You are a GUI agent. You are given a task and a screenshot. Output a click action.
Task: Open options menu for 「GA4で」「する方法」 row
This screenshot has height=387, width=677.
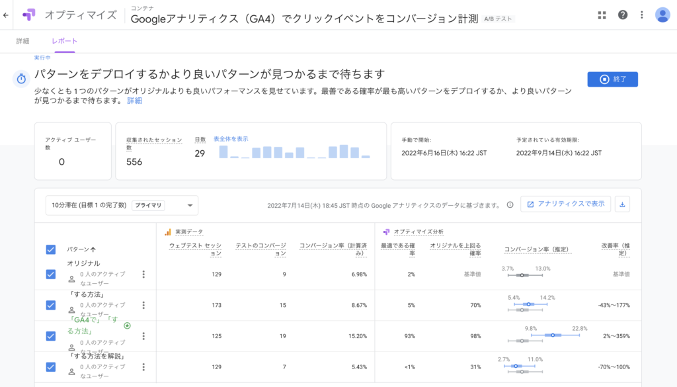pyautogui.click(x=143, y=336)
